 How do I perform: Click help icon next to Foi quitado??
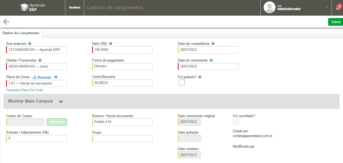click(x=200, y=77)
